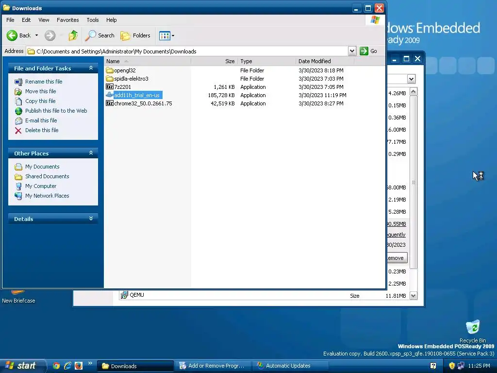The image size is (497, 373).
Task: Click the Forward arrow icon
Action: coord(50,35)
